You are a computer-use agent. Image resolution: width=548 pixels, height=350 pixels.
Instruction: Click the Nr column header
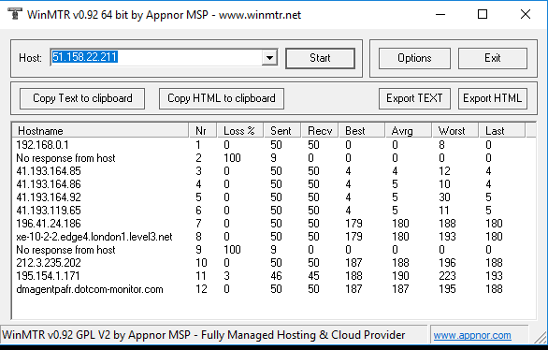(203, 131)
